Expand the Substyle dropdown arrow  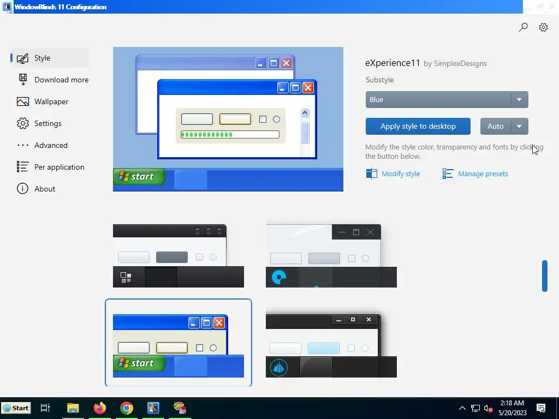(x=520, y=99)
